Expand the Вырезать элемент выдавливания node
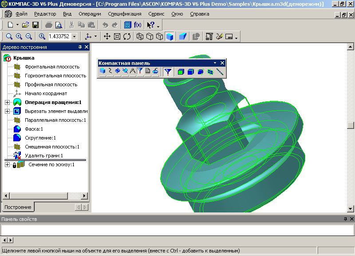Screen dimensions: 355x256 point(7,111)
